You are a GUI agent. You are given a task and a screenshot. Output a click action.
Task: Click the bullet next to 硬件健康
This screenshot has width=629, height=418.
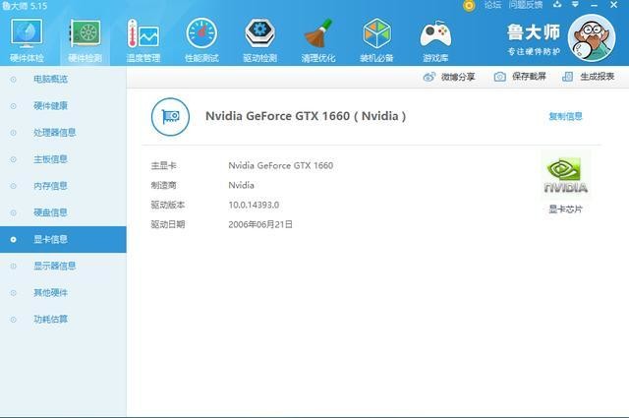pos(13,106)
